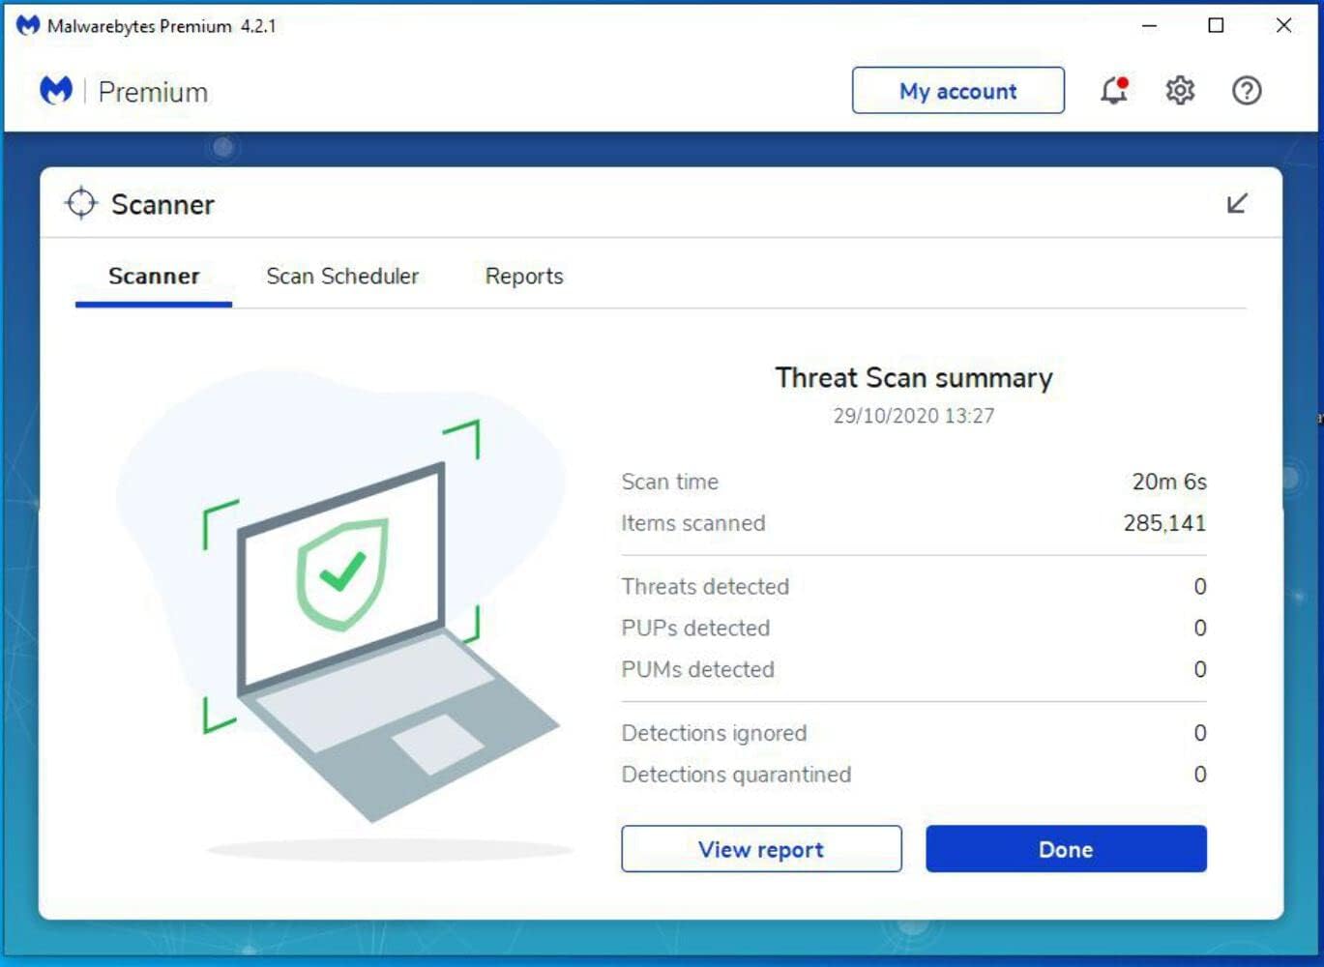Click the Detections quarantined label

click(x=736, y=775)
